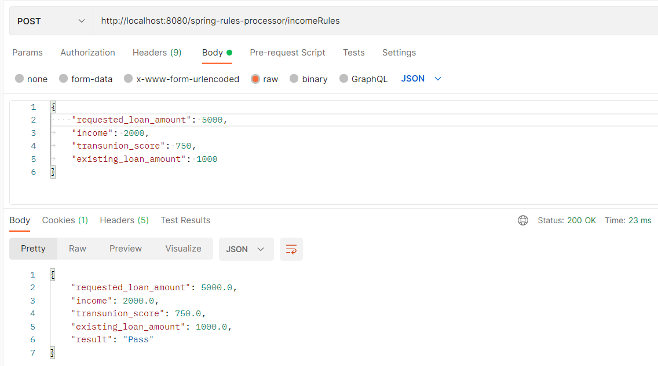Show the response Preview view
The image size is (658, 366).
pos(126,249)
